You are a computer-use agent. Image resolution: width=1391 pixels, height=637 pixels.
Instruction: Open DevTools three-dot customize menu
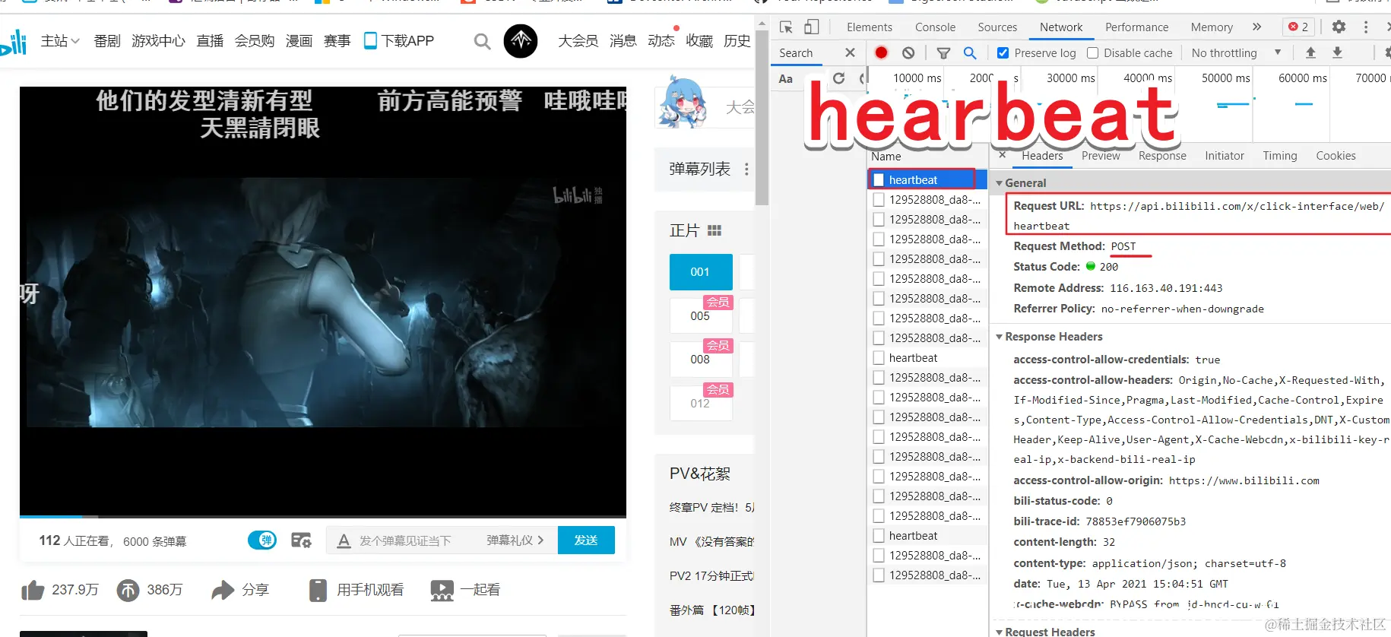pyautogui.click(x=1366, y=27)
